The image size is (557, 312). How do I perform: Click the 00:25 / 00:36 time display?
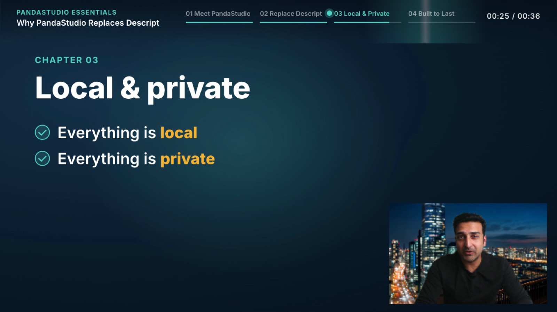(513, 16)
